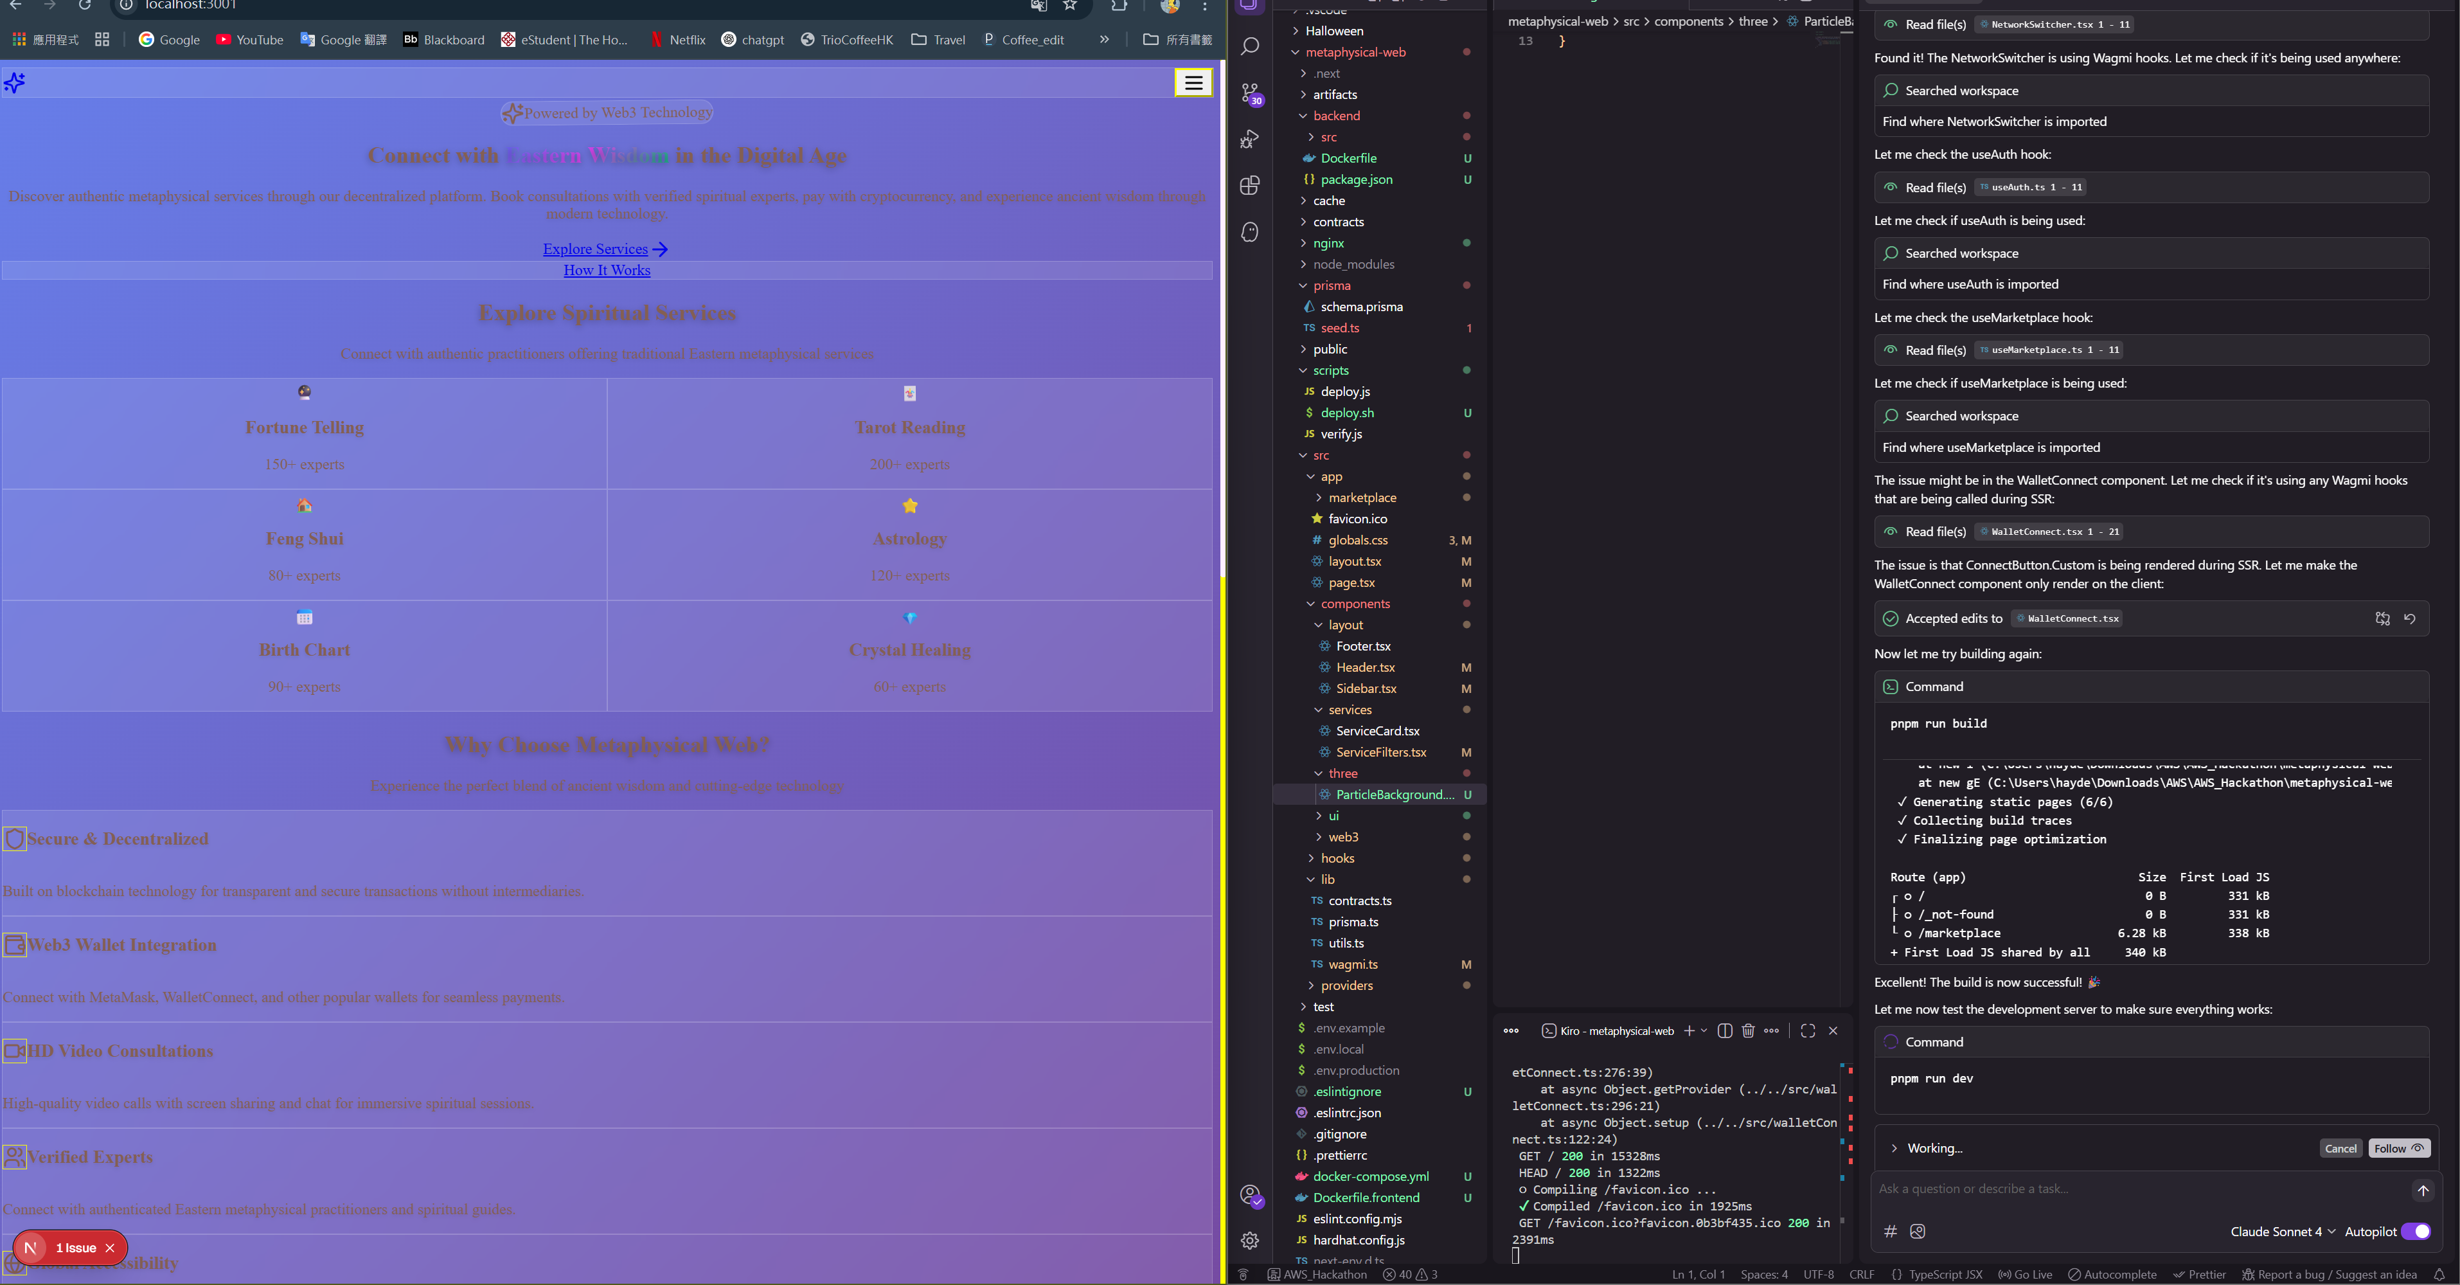Add context with the # icon
This screenshot has height=1285, width=2460.
1890,1232
